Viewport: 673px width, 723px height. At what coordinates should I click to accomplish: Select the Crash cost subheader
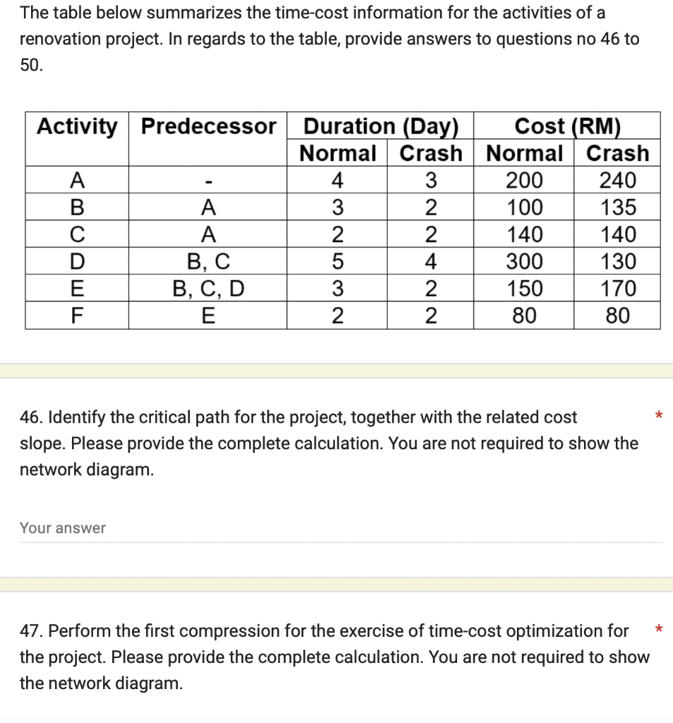pos(618,153)
